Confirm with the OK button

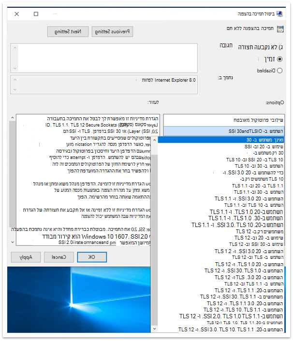click(x=92, y=257)
